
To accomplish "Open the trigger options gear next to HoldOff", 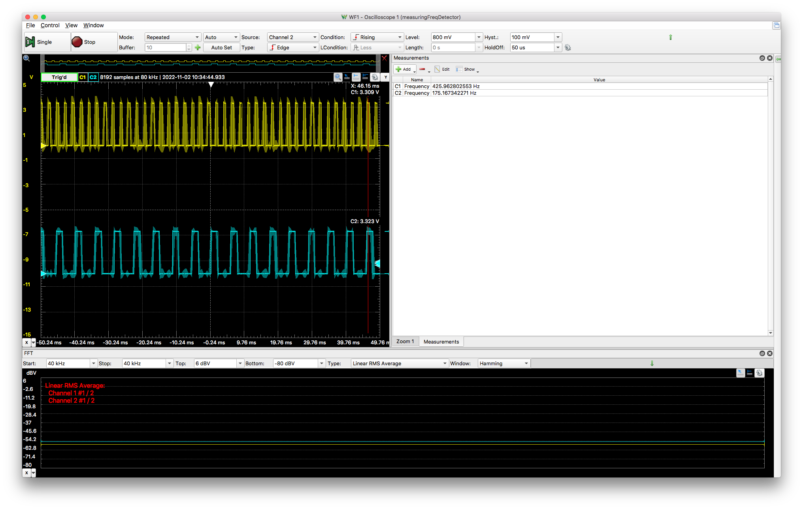I will pyautogui.click(x=568, y=47).
